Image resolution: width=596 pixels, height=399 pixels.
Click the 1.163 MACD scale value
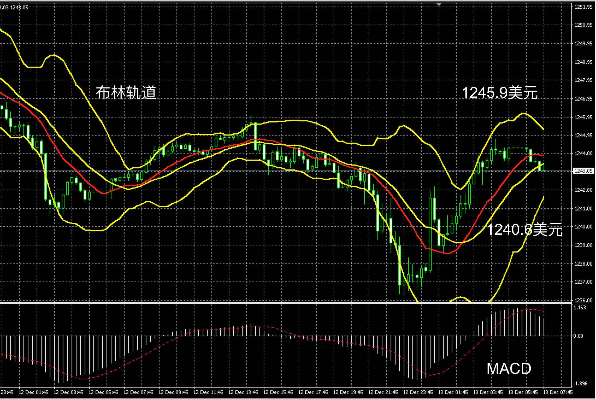tap(580, 308)
